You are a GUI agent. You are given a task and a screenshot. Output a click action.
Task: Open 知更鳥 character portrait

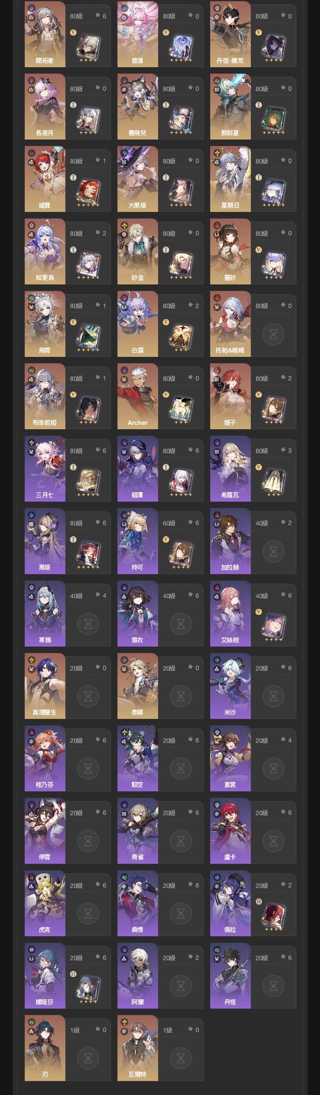pos(45,252)
